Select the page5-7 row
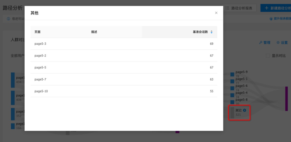291x142 pixels. pos(124,79)
